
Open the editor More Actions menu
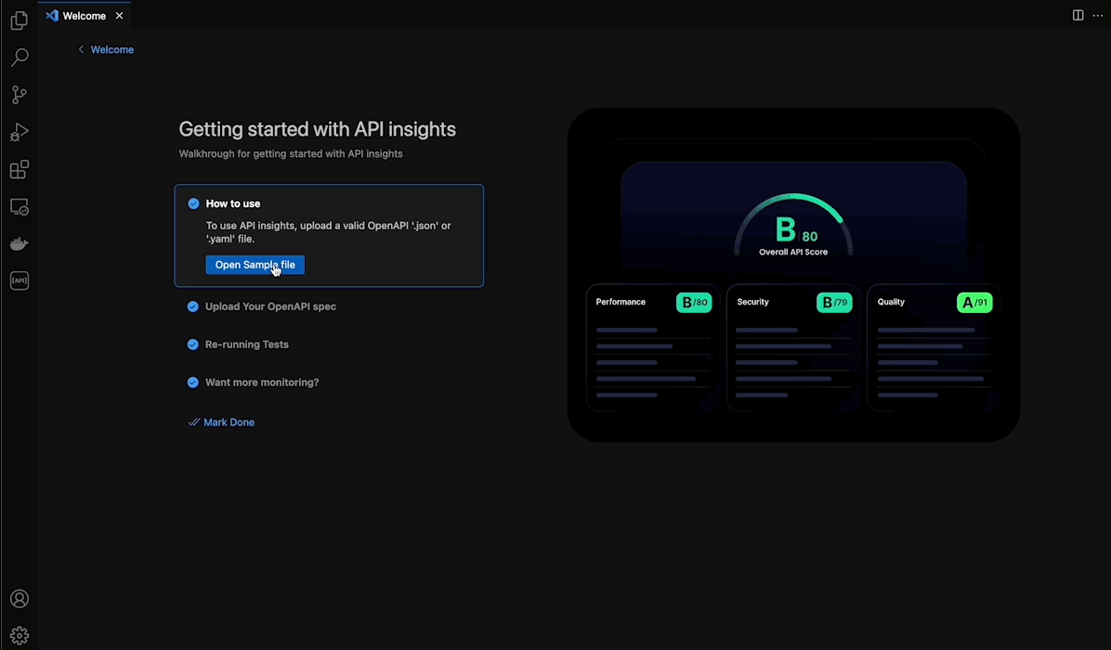click(1097, 15)
